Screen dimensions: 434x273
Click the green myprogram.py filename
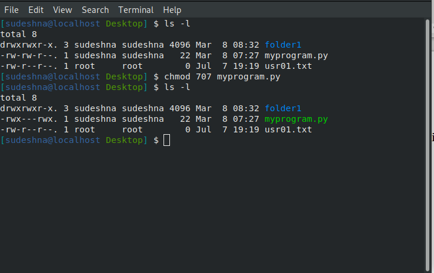(296, 119)
